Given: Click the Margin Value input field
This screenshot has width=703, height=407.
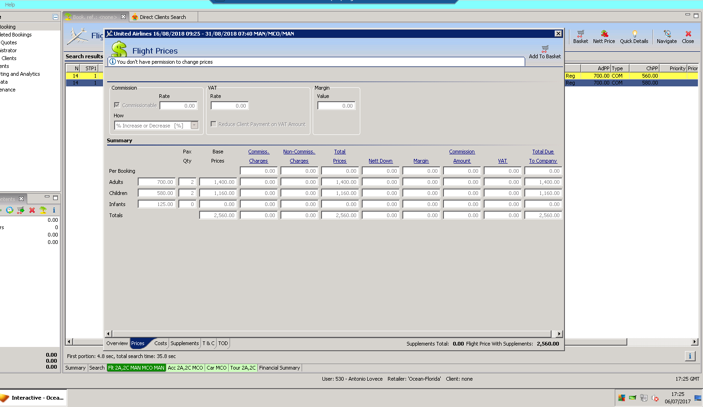Looking at the screenshot, I should click(x=336, y=106).
